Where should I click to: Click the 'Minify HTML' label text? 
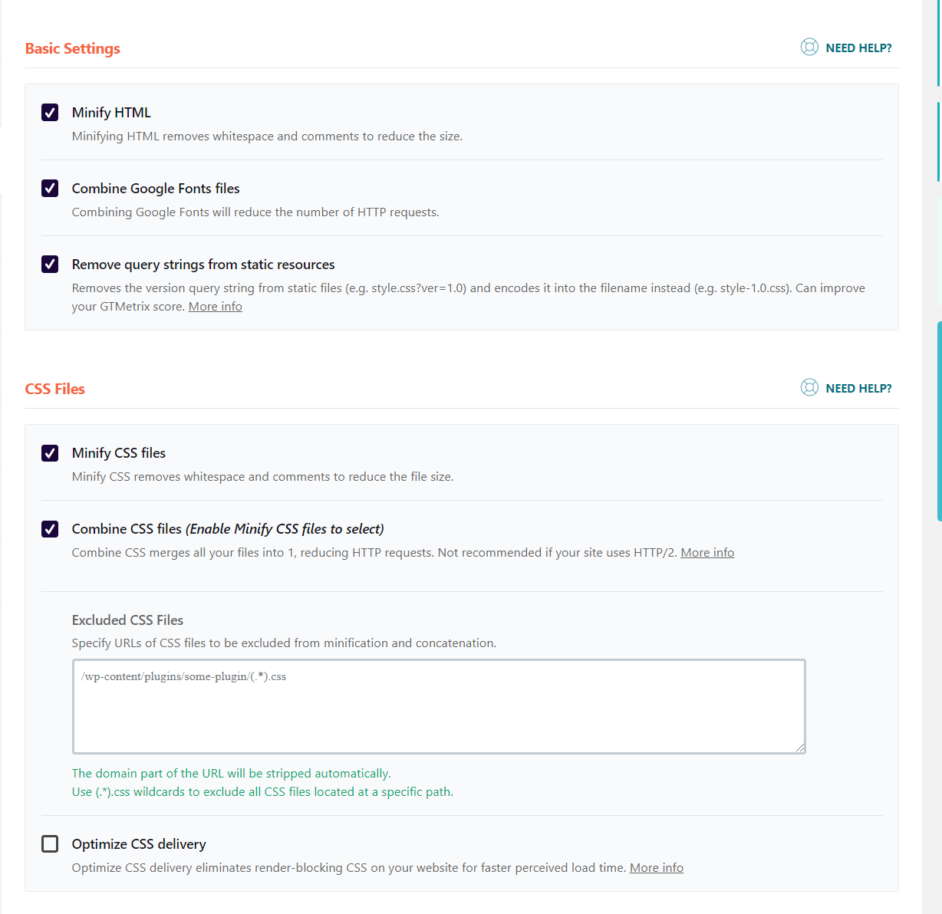(x=111, y=113)
